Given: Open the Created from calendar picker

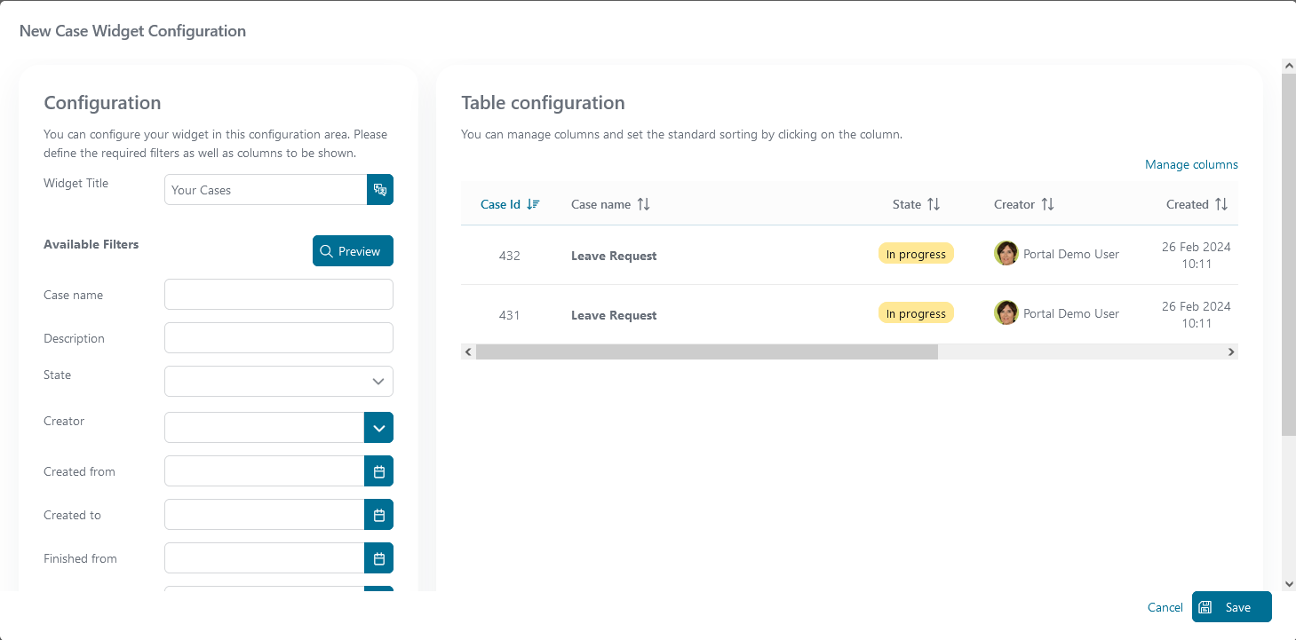Looking at the screenshot, I should pos(379,471).
